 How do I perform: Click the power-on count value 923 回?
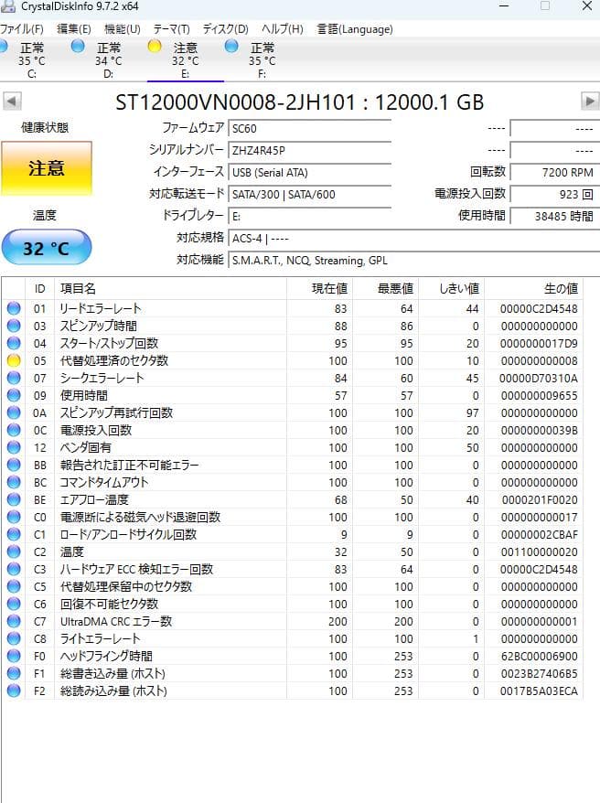tap(555, 195)
